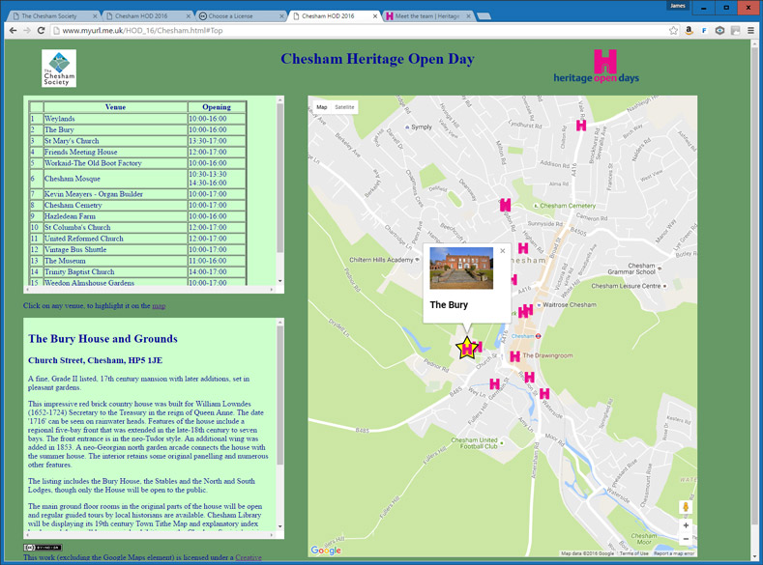763x565 pixels.
Task: Select Hazledean Farm venue row
Action: 137,216
